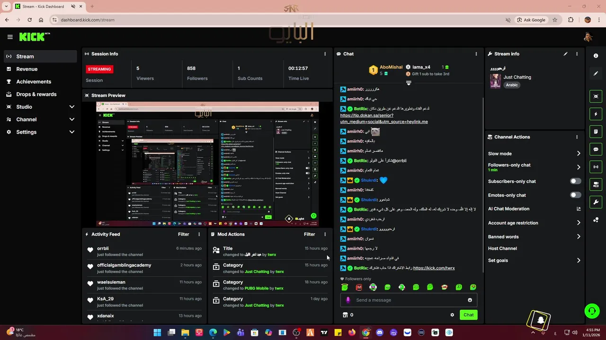Open Channel Actions three-dot menu
This screenshot has width=606, height=340.
(577, 137)
